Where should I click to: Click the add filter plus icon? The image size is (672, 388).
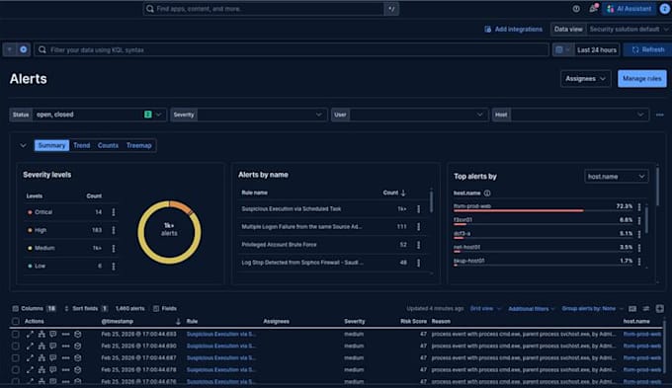click(x=23, y=49)
